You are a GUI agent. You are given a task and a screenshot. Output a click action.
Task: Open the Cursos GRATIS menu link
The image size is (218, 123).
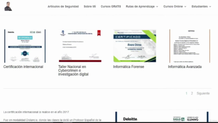pyautogui.click(x=111, y=6)
